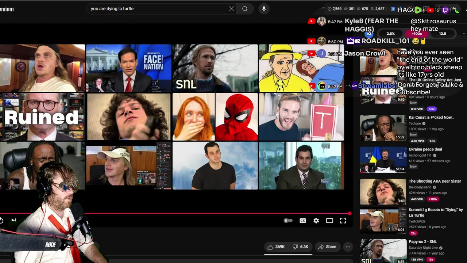Viewport: 467px width, 263px height.
Task: Open the player settings gear
Action: tap(316, 221)
